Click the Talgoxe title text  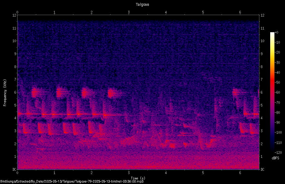142,5
